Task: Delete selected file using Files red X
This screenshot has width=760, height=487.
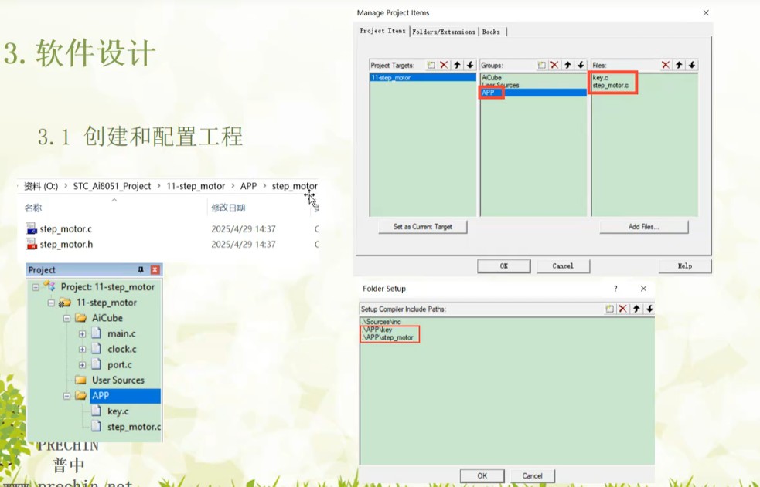Action: pyautogui.click(x=666, y=66)
